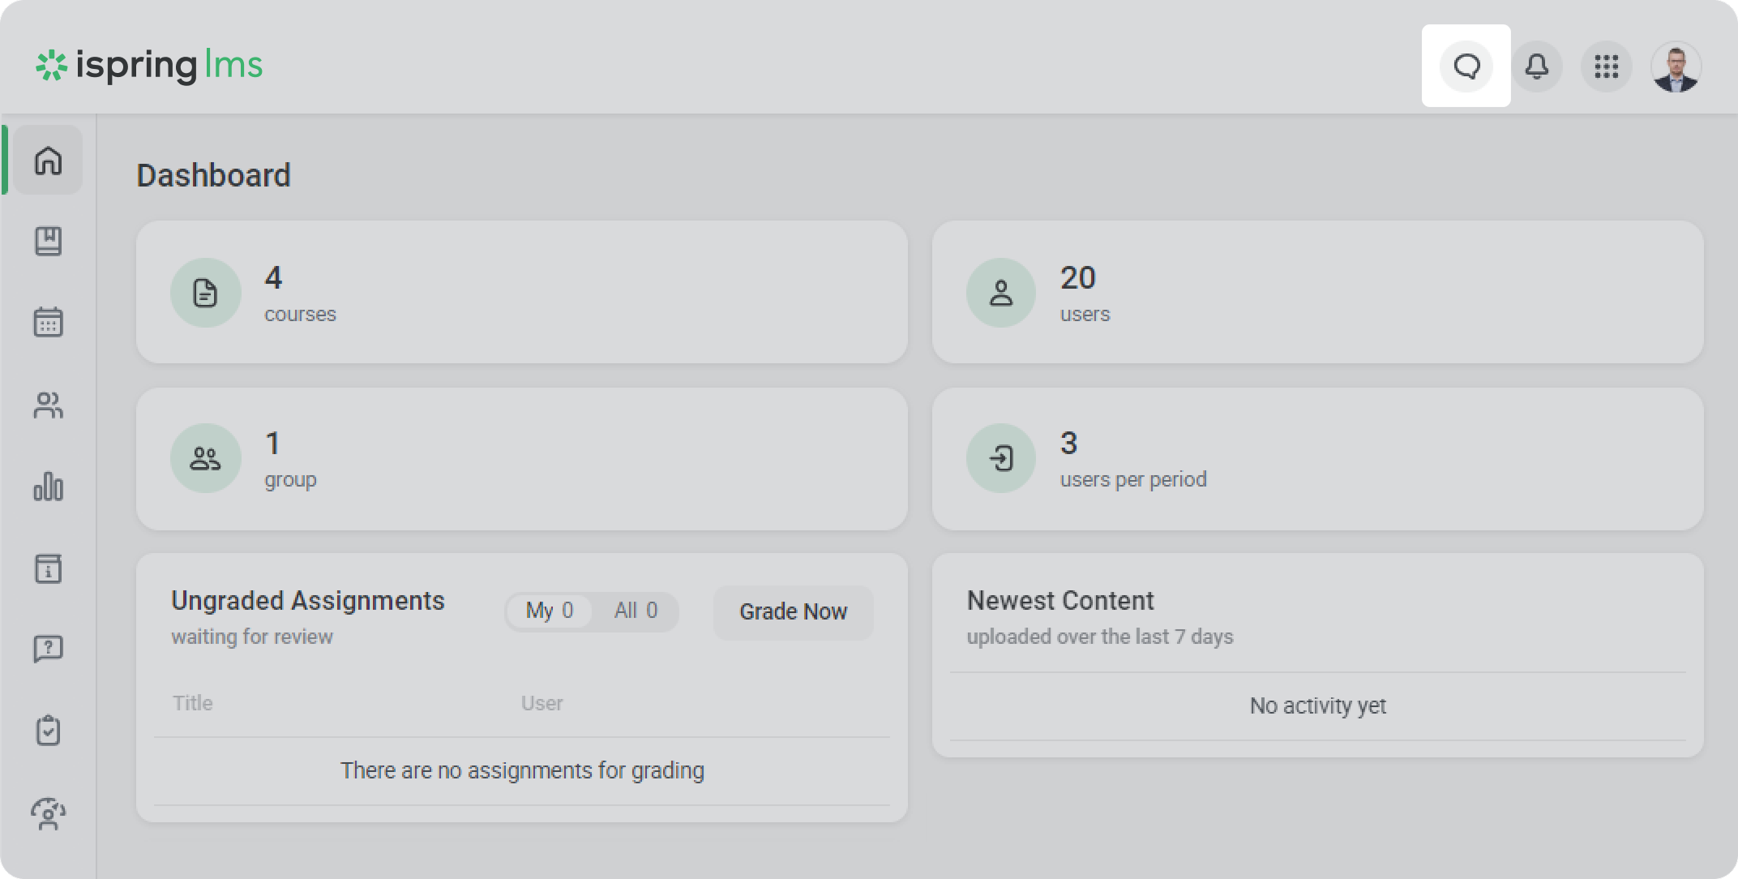Open the 1 group card
The height and width of the screenshot is (879, 1738).
click(521, 459)
